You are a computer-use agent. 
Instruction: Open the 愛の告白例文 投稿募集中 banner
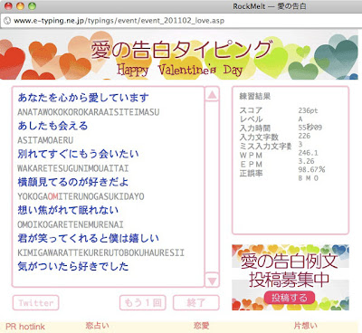(291, 277)
